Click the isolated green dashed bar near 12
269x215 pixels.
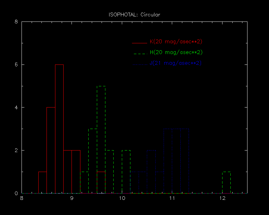pyautogui.click(x=227, y=182)
